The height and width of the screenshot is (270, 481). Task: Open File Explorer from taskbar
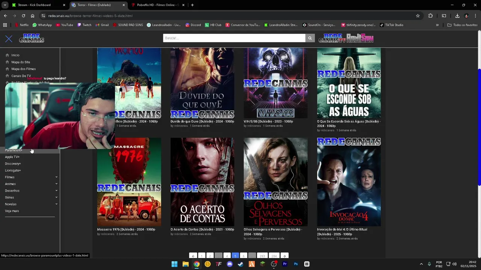point(185,264)
